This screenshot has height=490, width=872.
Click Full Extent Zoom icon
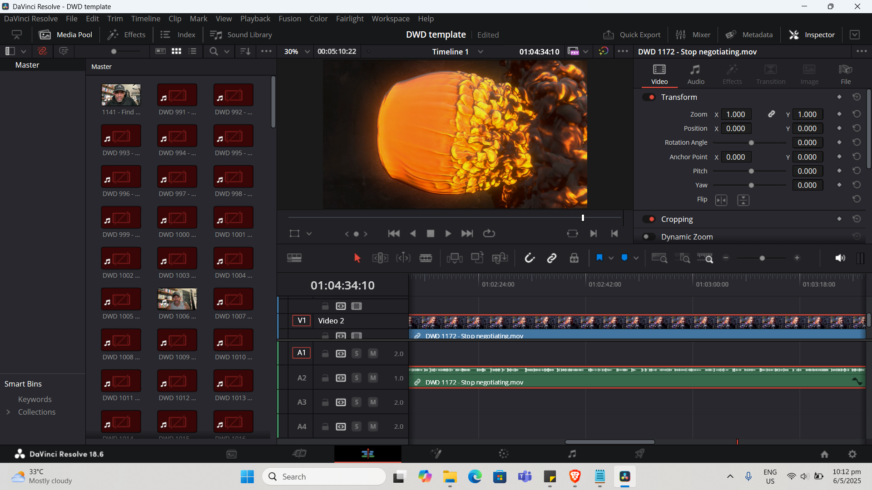[659, 258]
